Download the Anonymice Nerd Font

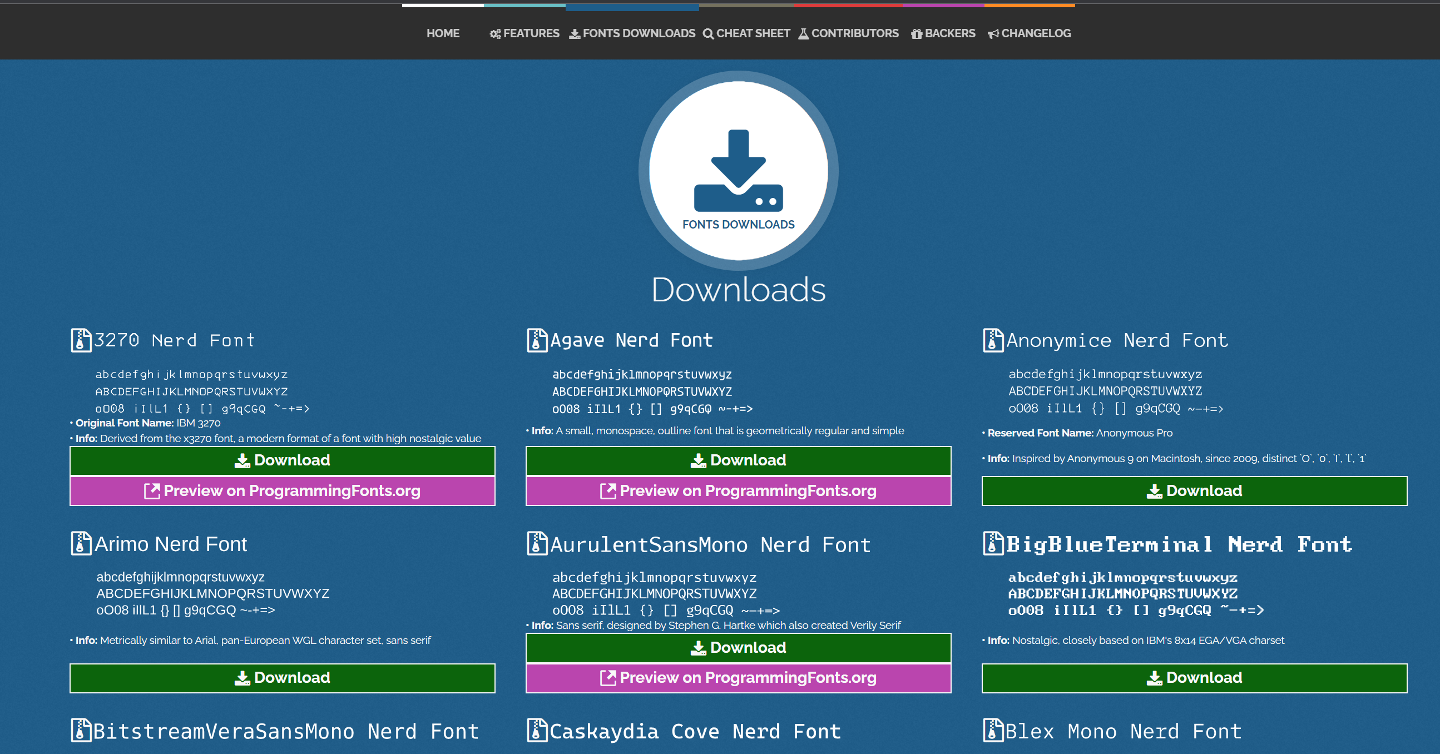click(x=1194, y=491)
